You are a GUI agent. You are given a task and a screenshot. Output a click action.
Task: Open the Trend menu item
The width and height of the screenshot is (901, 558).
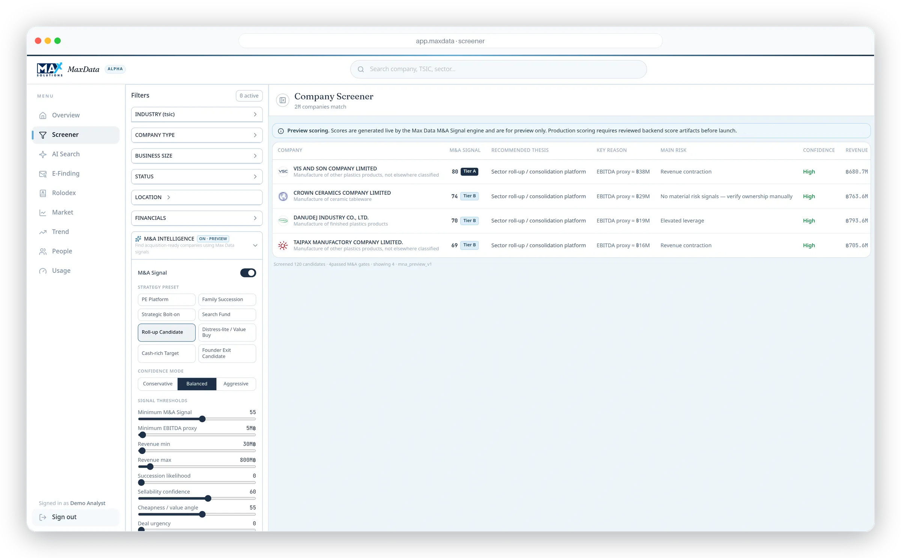coord(76,232)
